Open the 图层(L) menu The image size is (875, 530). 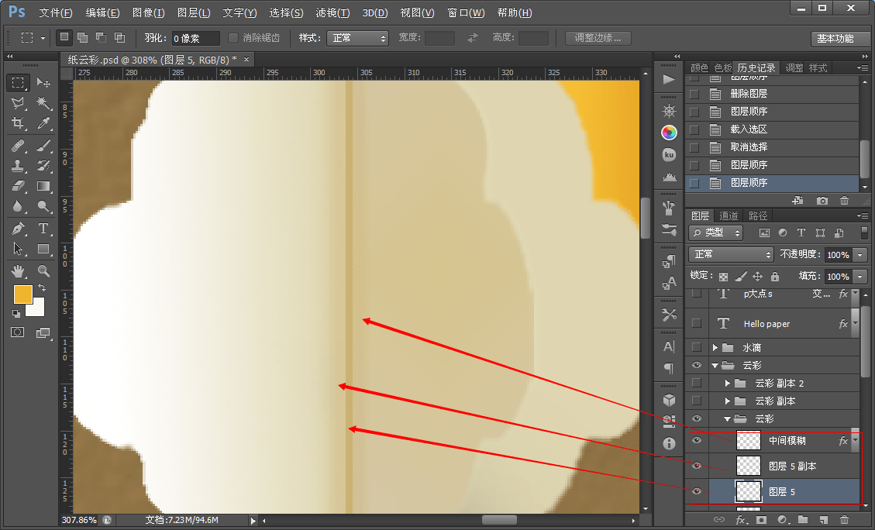point(194,12)
